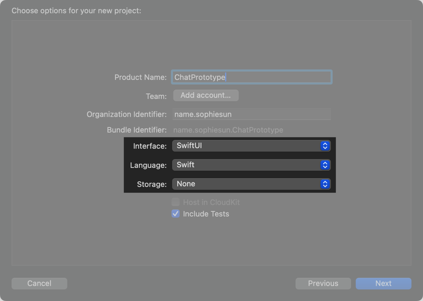This screenshot has width=423, height=301.
Task: Click the Include Tests label
Action: click(x=206, y=214)
